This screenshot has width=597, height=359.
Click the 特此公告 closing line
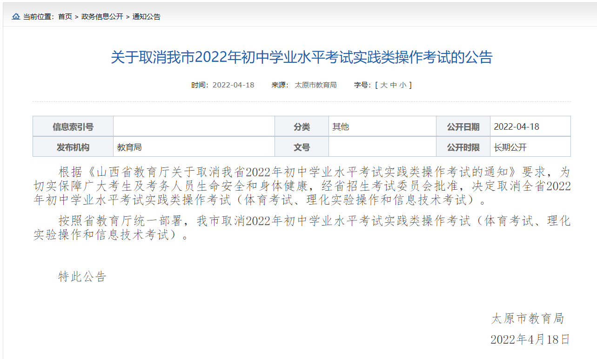tap(82, 277)
